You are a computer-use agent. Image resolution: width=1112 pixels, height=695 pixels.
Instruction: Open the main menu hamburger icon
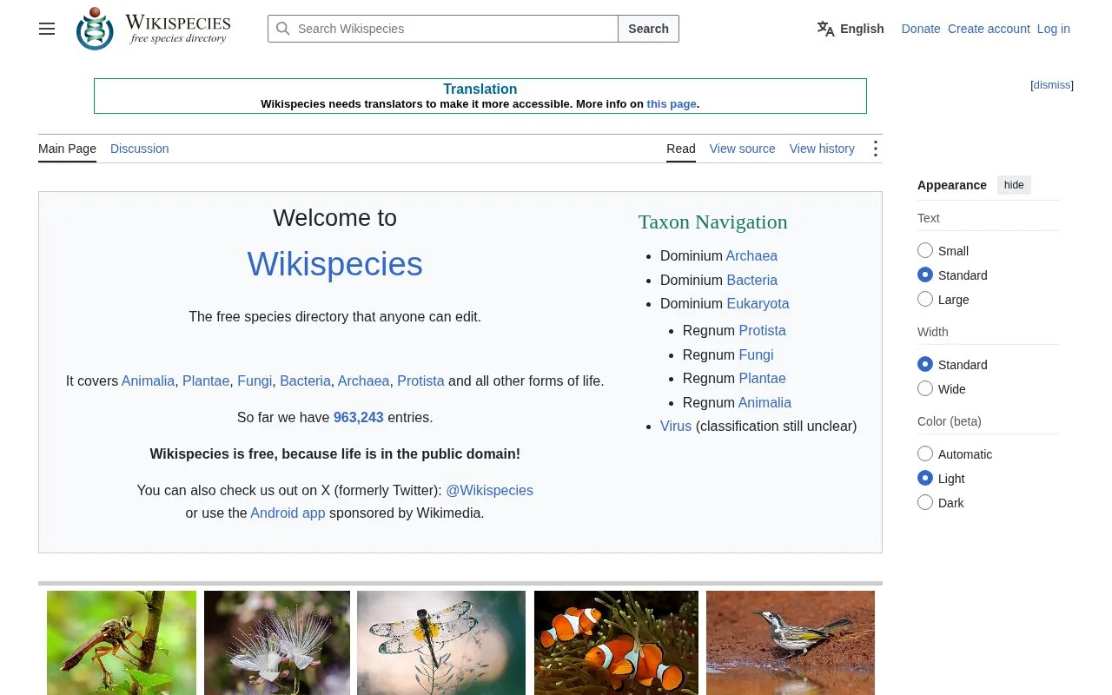pos(47,29)
